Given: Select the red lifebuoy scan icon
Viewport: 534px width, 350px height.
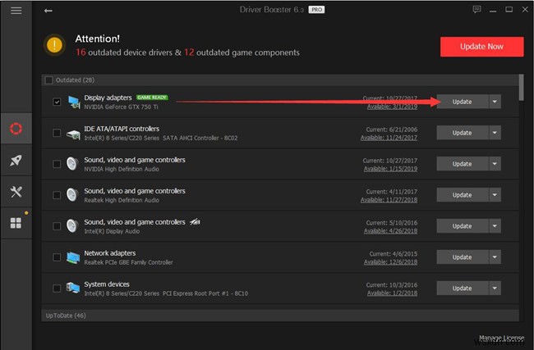Looking at the screenshot, I should [16, 129].
